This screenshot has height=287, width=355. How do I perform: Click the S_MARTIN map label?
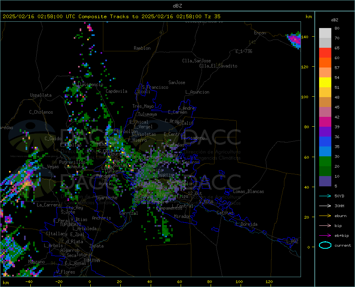(x=164, y=176)
